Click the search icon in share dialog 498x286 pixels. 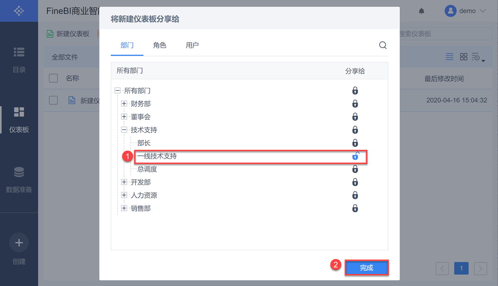383,45
